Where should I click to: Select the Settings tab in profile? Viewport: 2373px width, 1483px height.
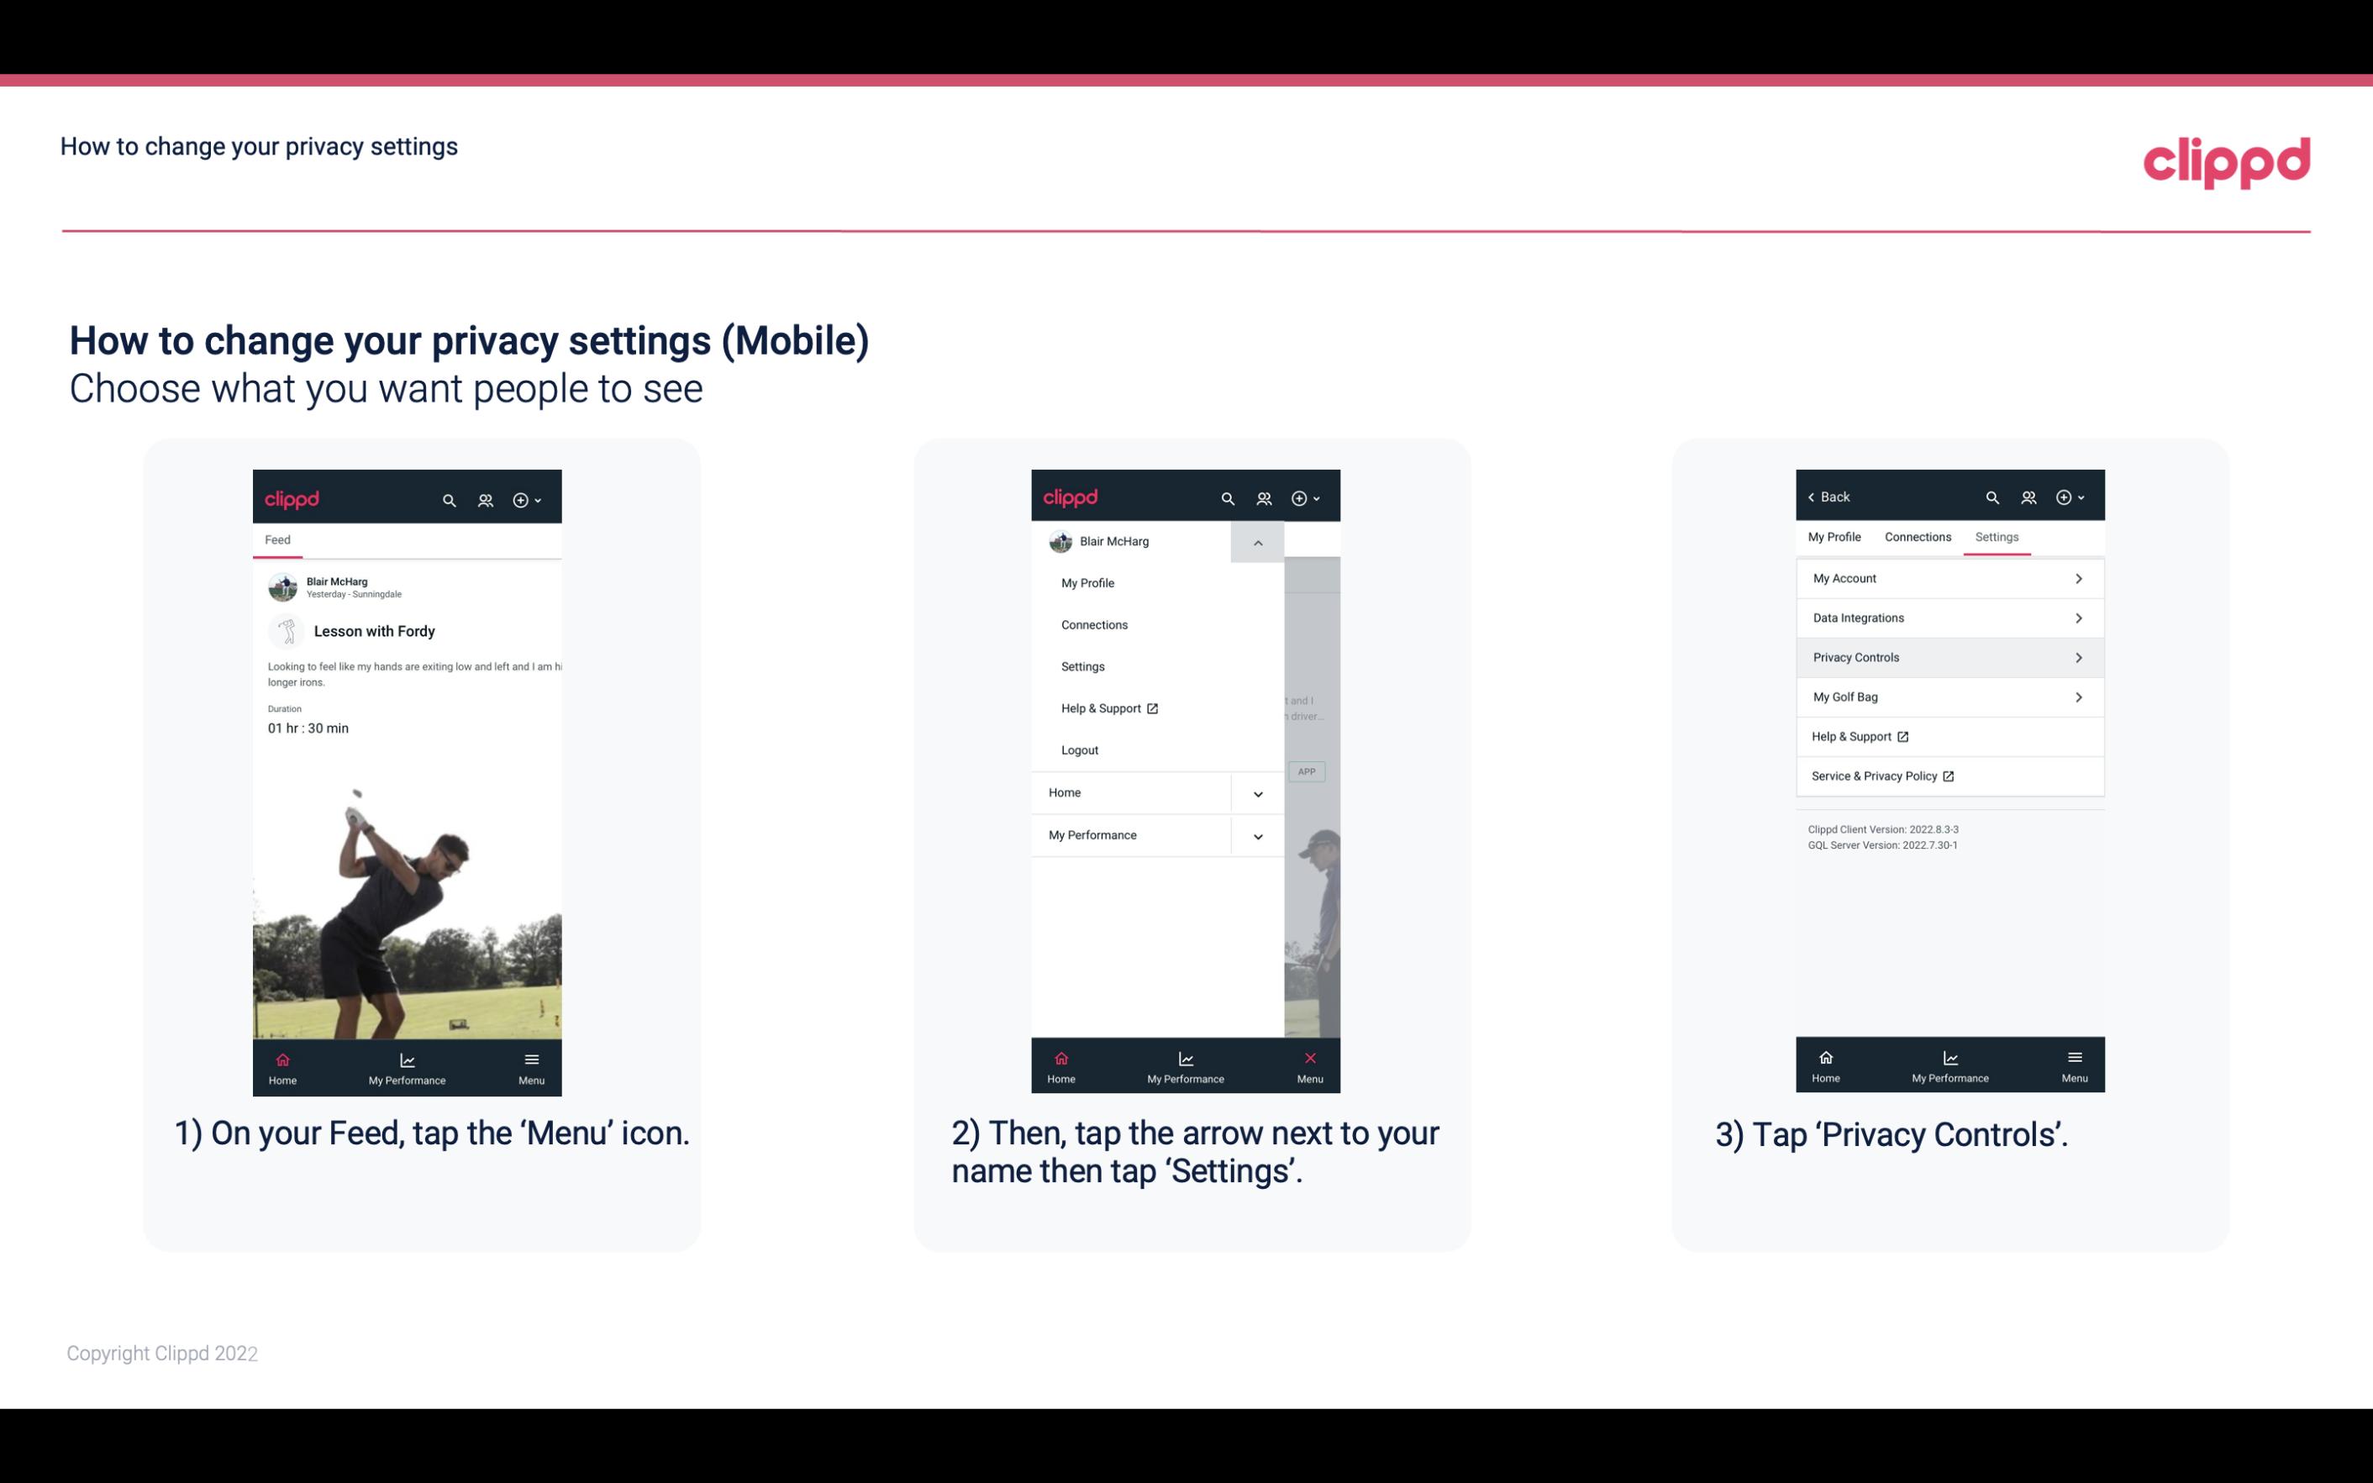[x=1997, y=536]
